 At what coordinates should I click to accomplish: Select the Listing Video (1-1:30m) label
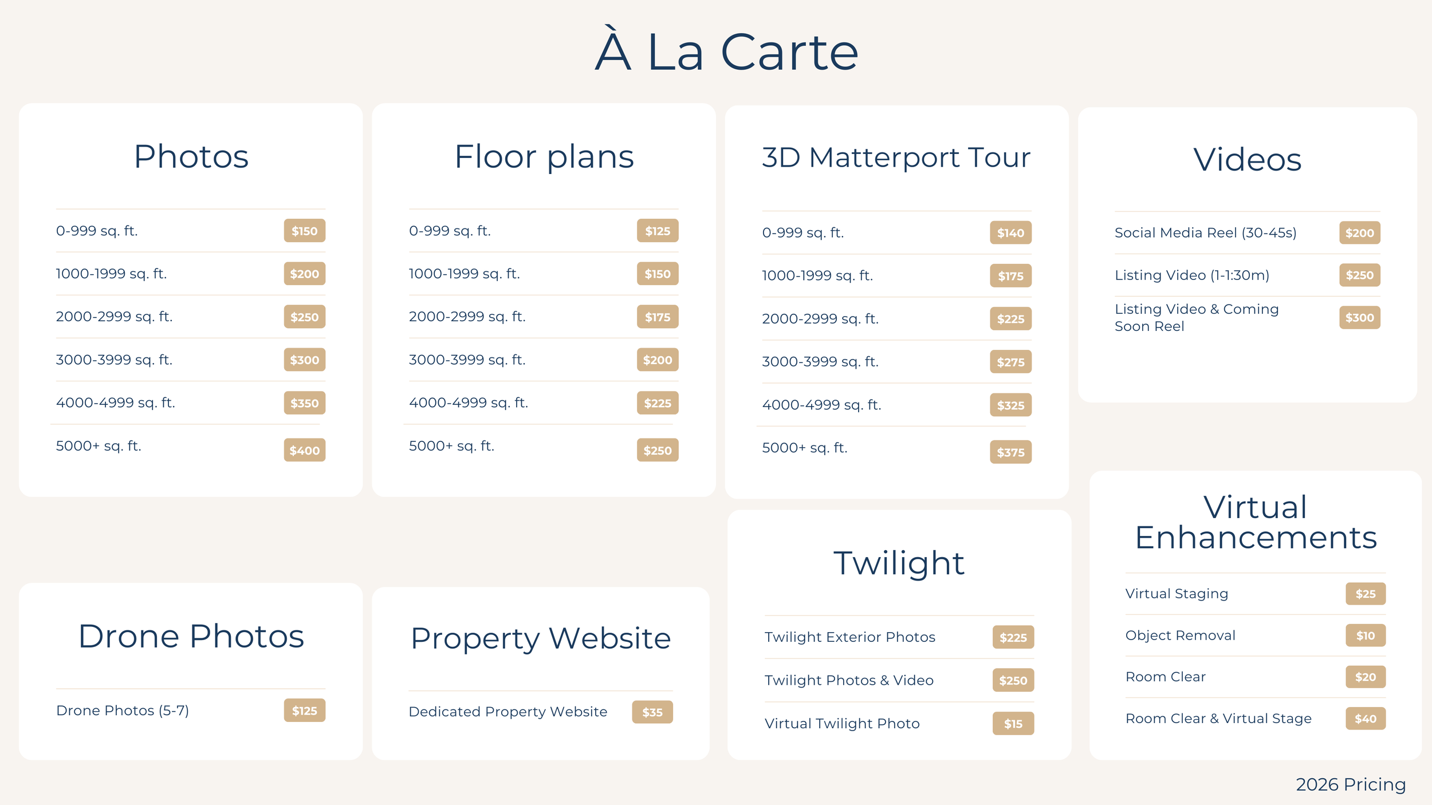1191,275
